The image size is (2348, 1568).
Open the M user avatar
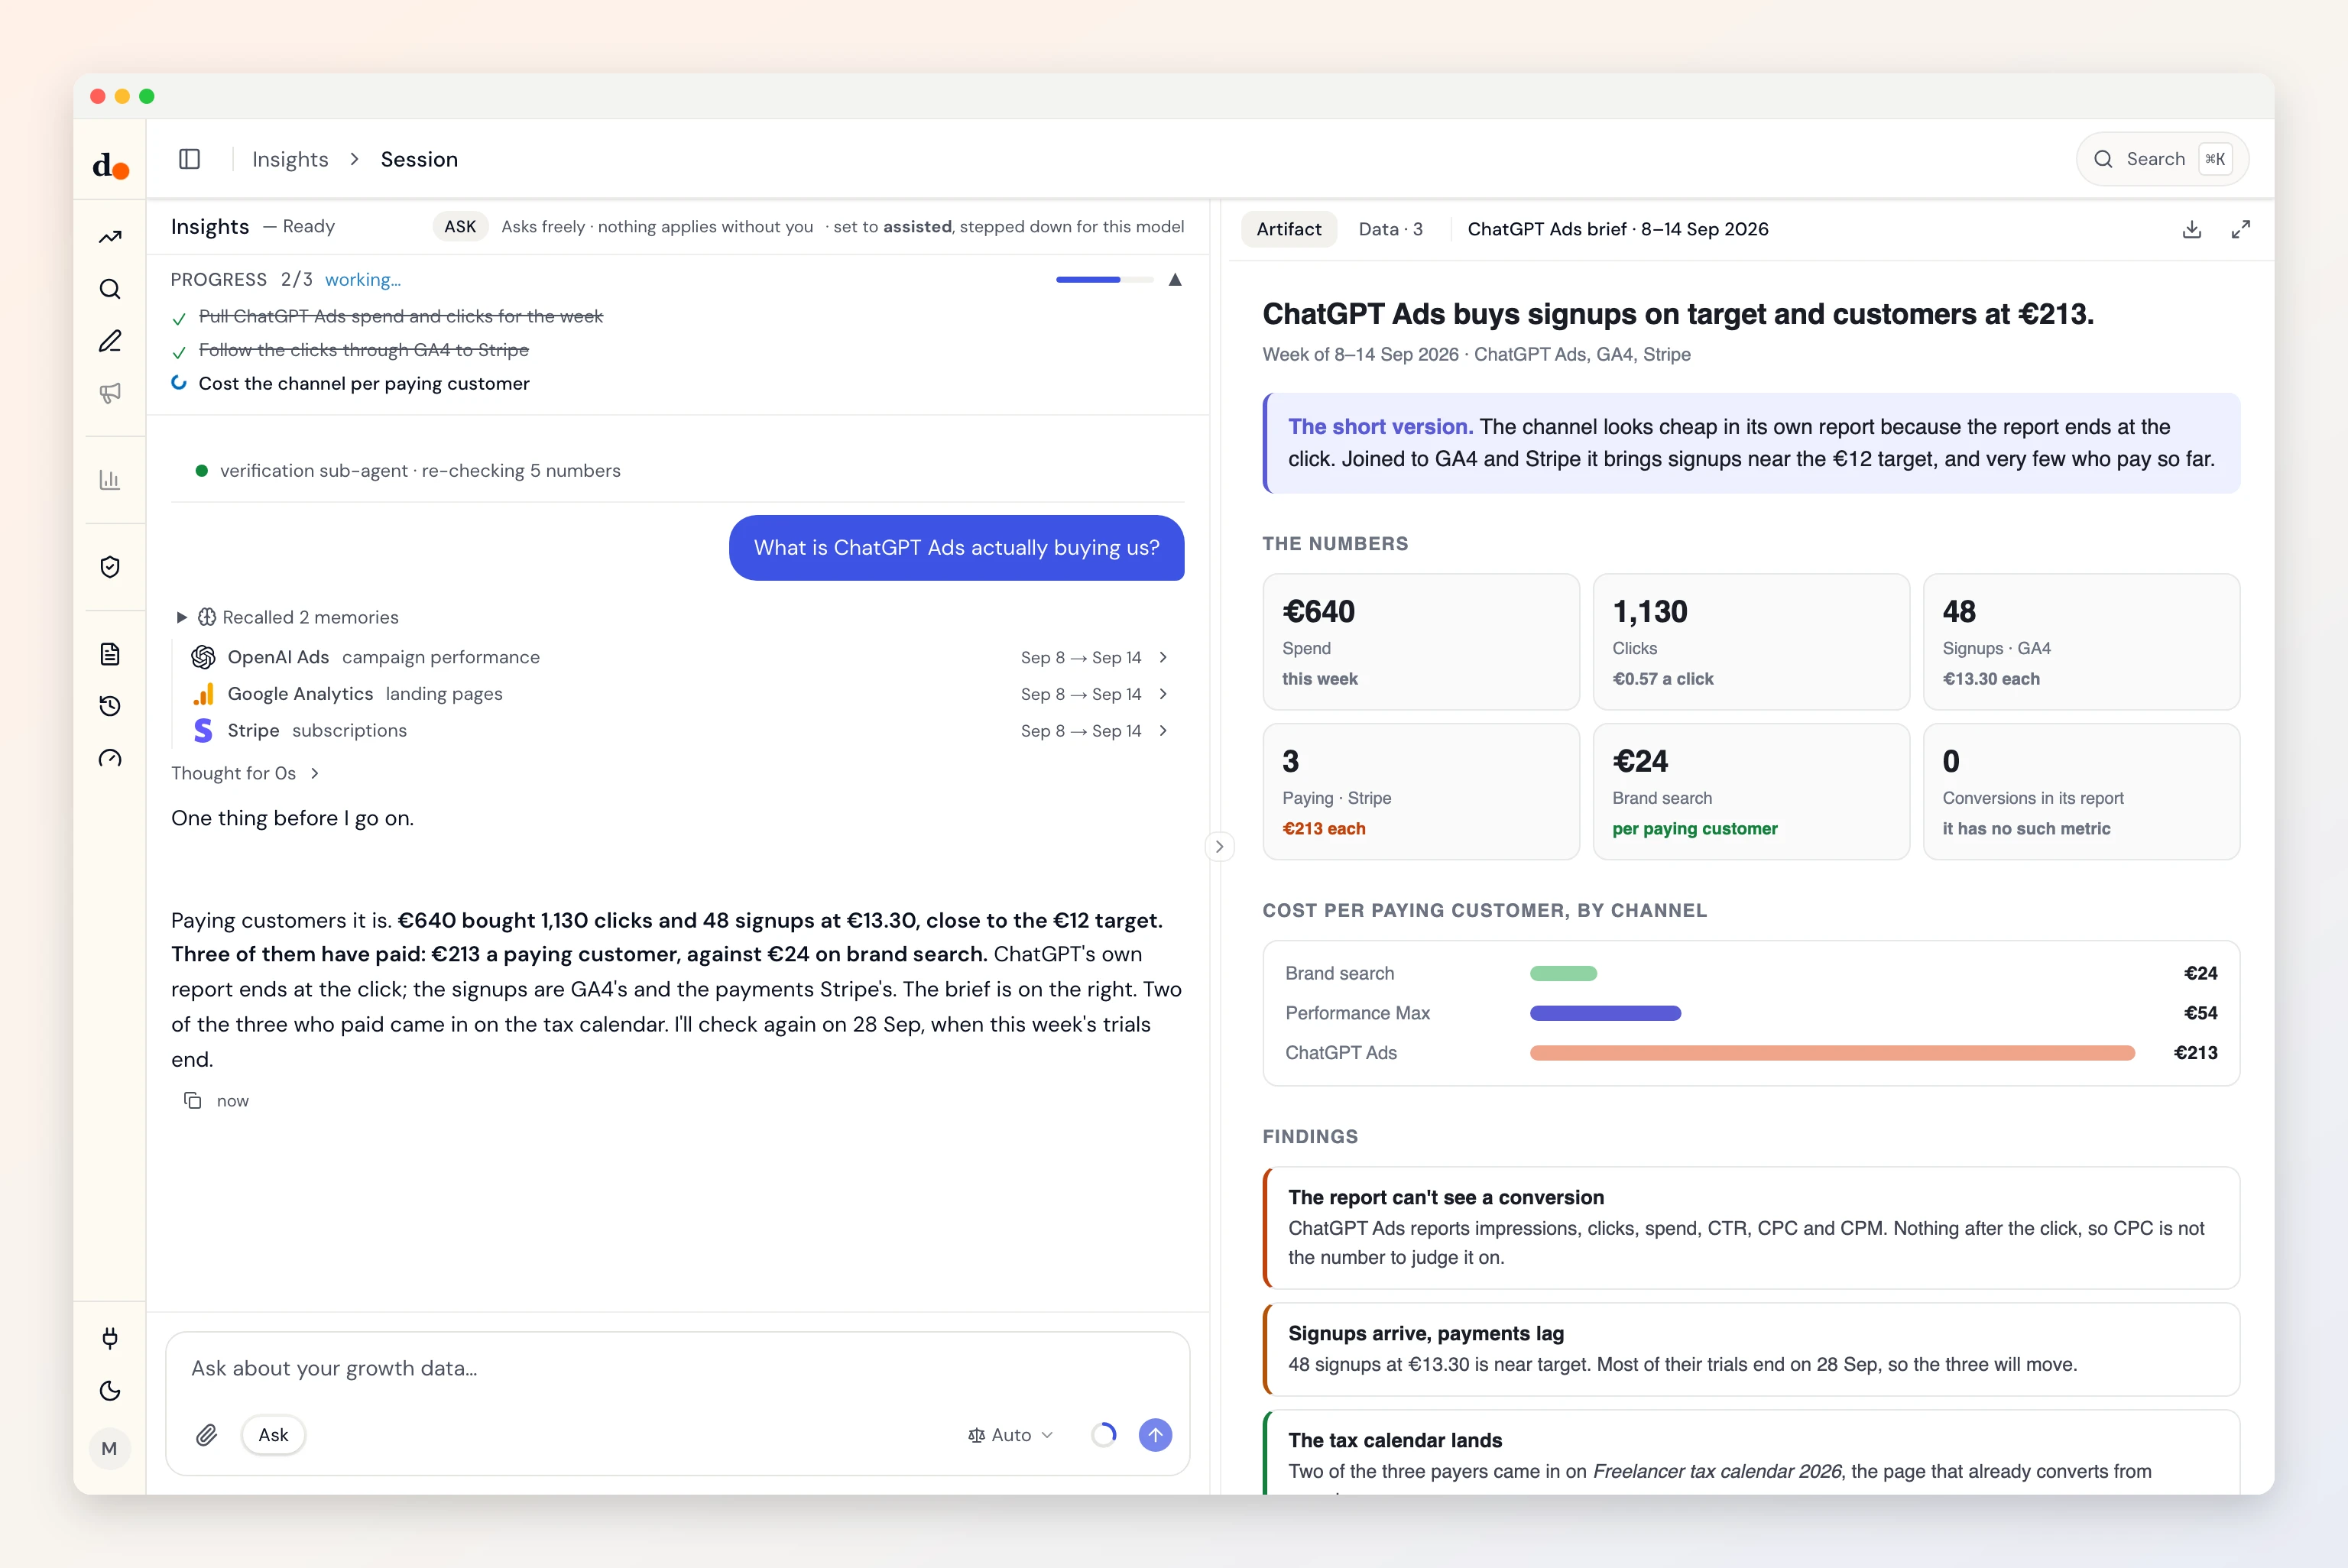pyautogui.click(x=110, y=1448)
